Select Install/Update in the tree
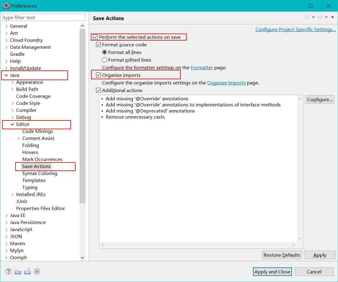 (x=25, y=68)
